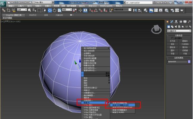Select the Shapes category icon in Create panel

(x=172, y=26)
